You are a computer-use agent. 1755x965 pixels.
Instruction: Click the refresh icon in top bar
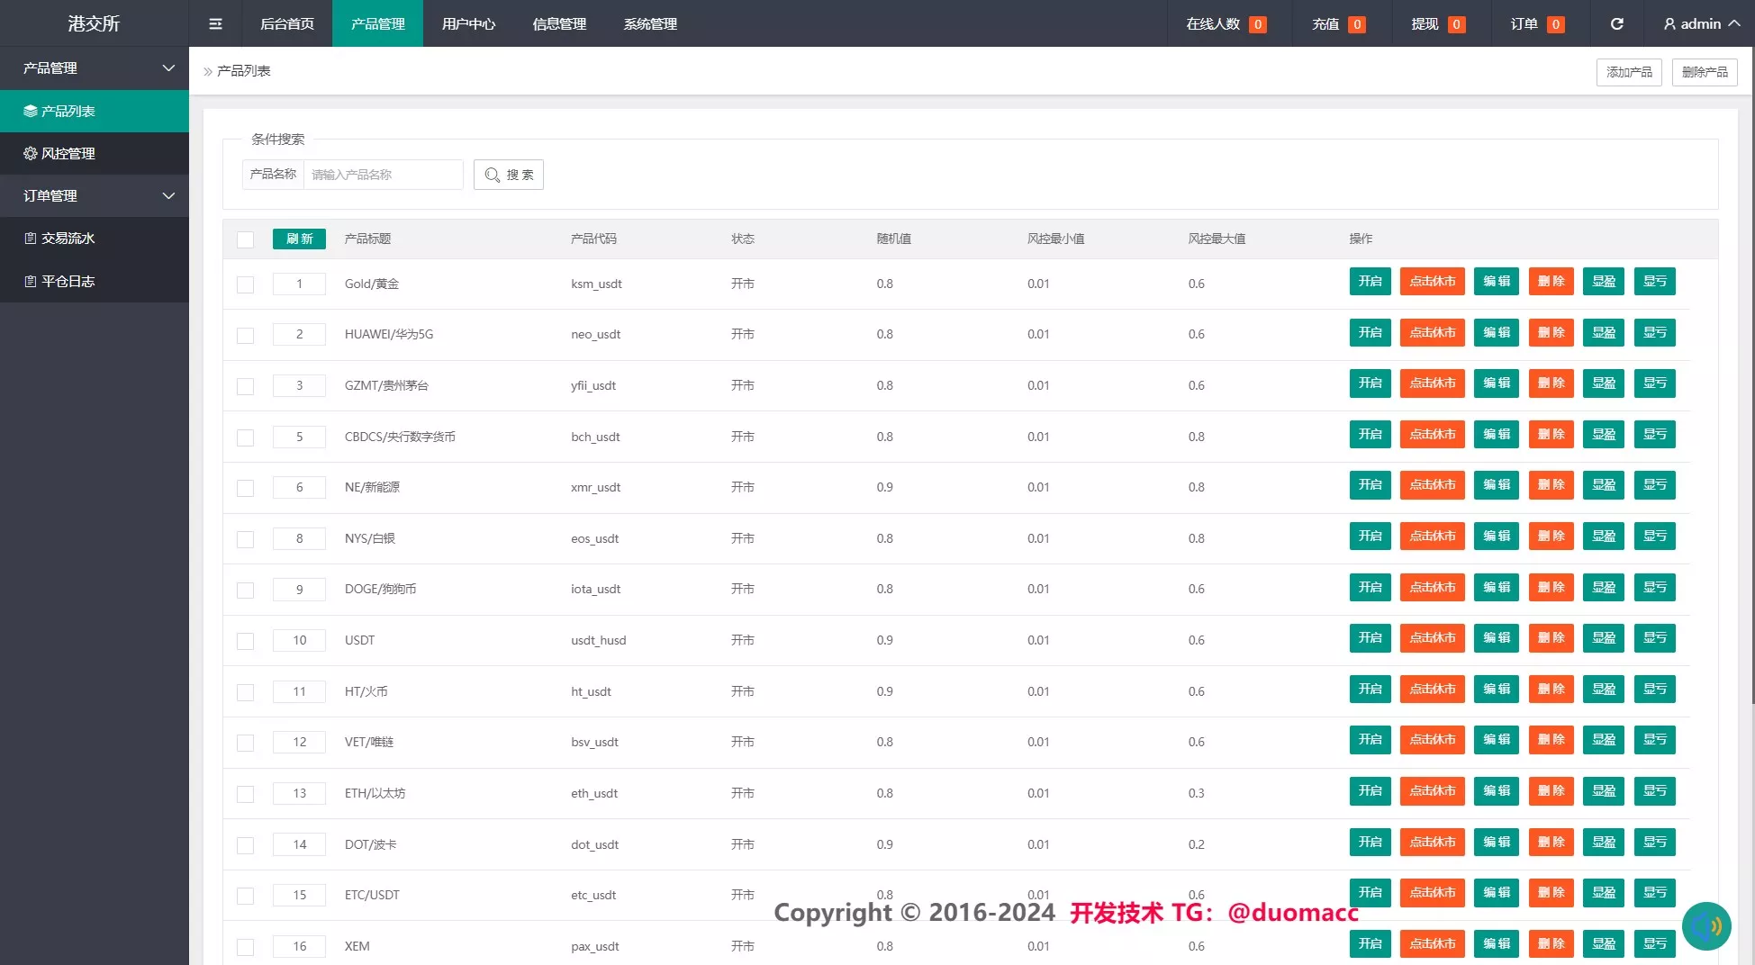coord(1616,23)
